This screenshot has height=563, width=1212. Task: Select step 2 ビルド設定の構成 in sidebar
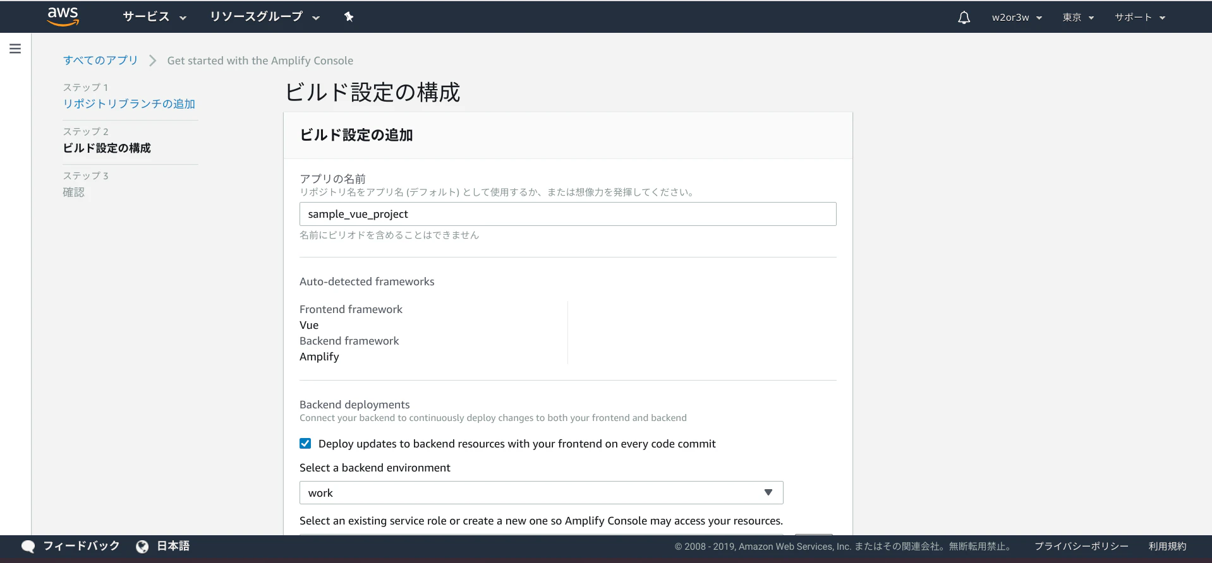(107, 148)
